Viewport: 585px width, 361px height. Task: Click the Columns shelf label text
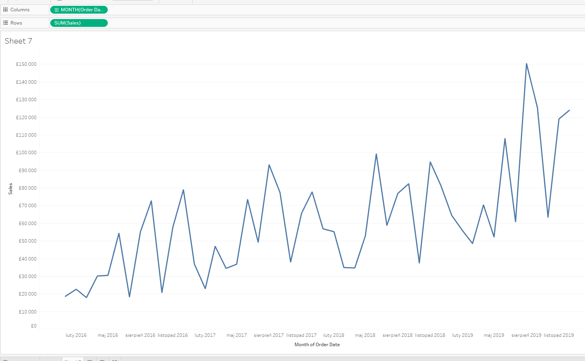[x=20, y=10]
